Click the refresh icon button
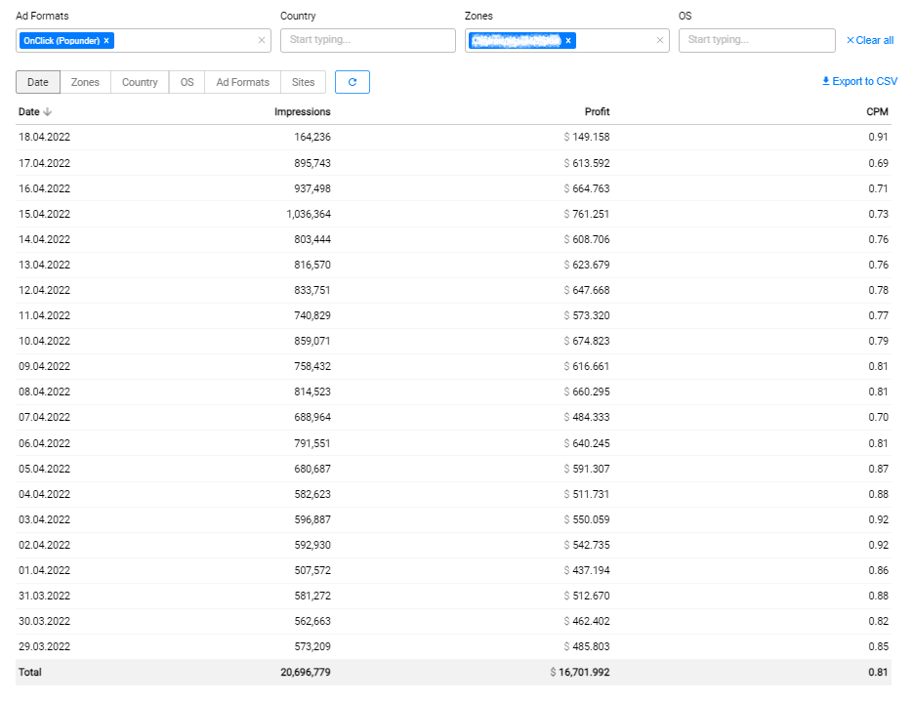 (353, 82)
